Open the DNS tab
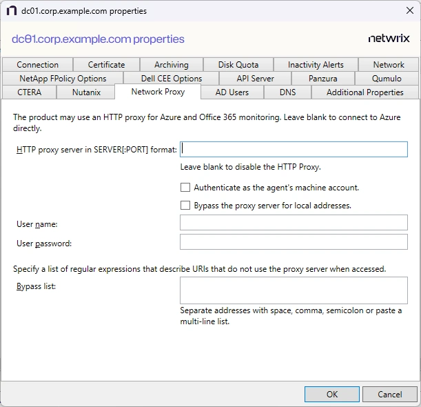This screenshot has width=421, height=407. pyautogui.click(x=287, y=92)
